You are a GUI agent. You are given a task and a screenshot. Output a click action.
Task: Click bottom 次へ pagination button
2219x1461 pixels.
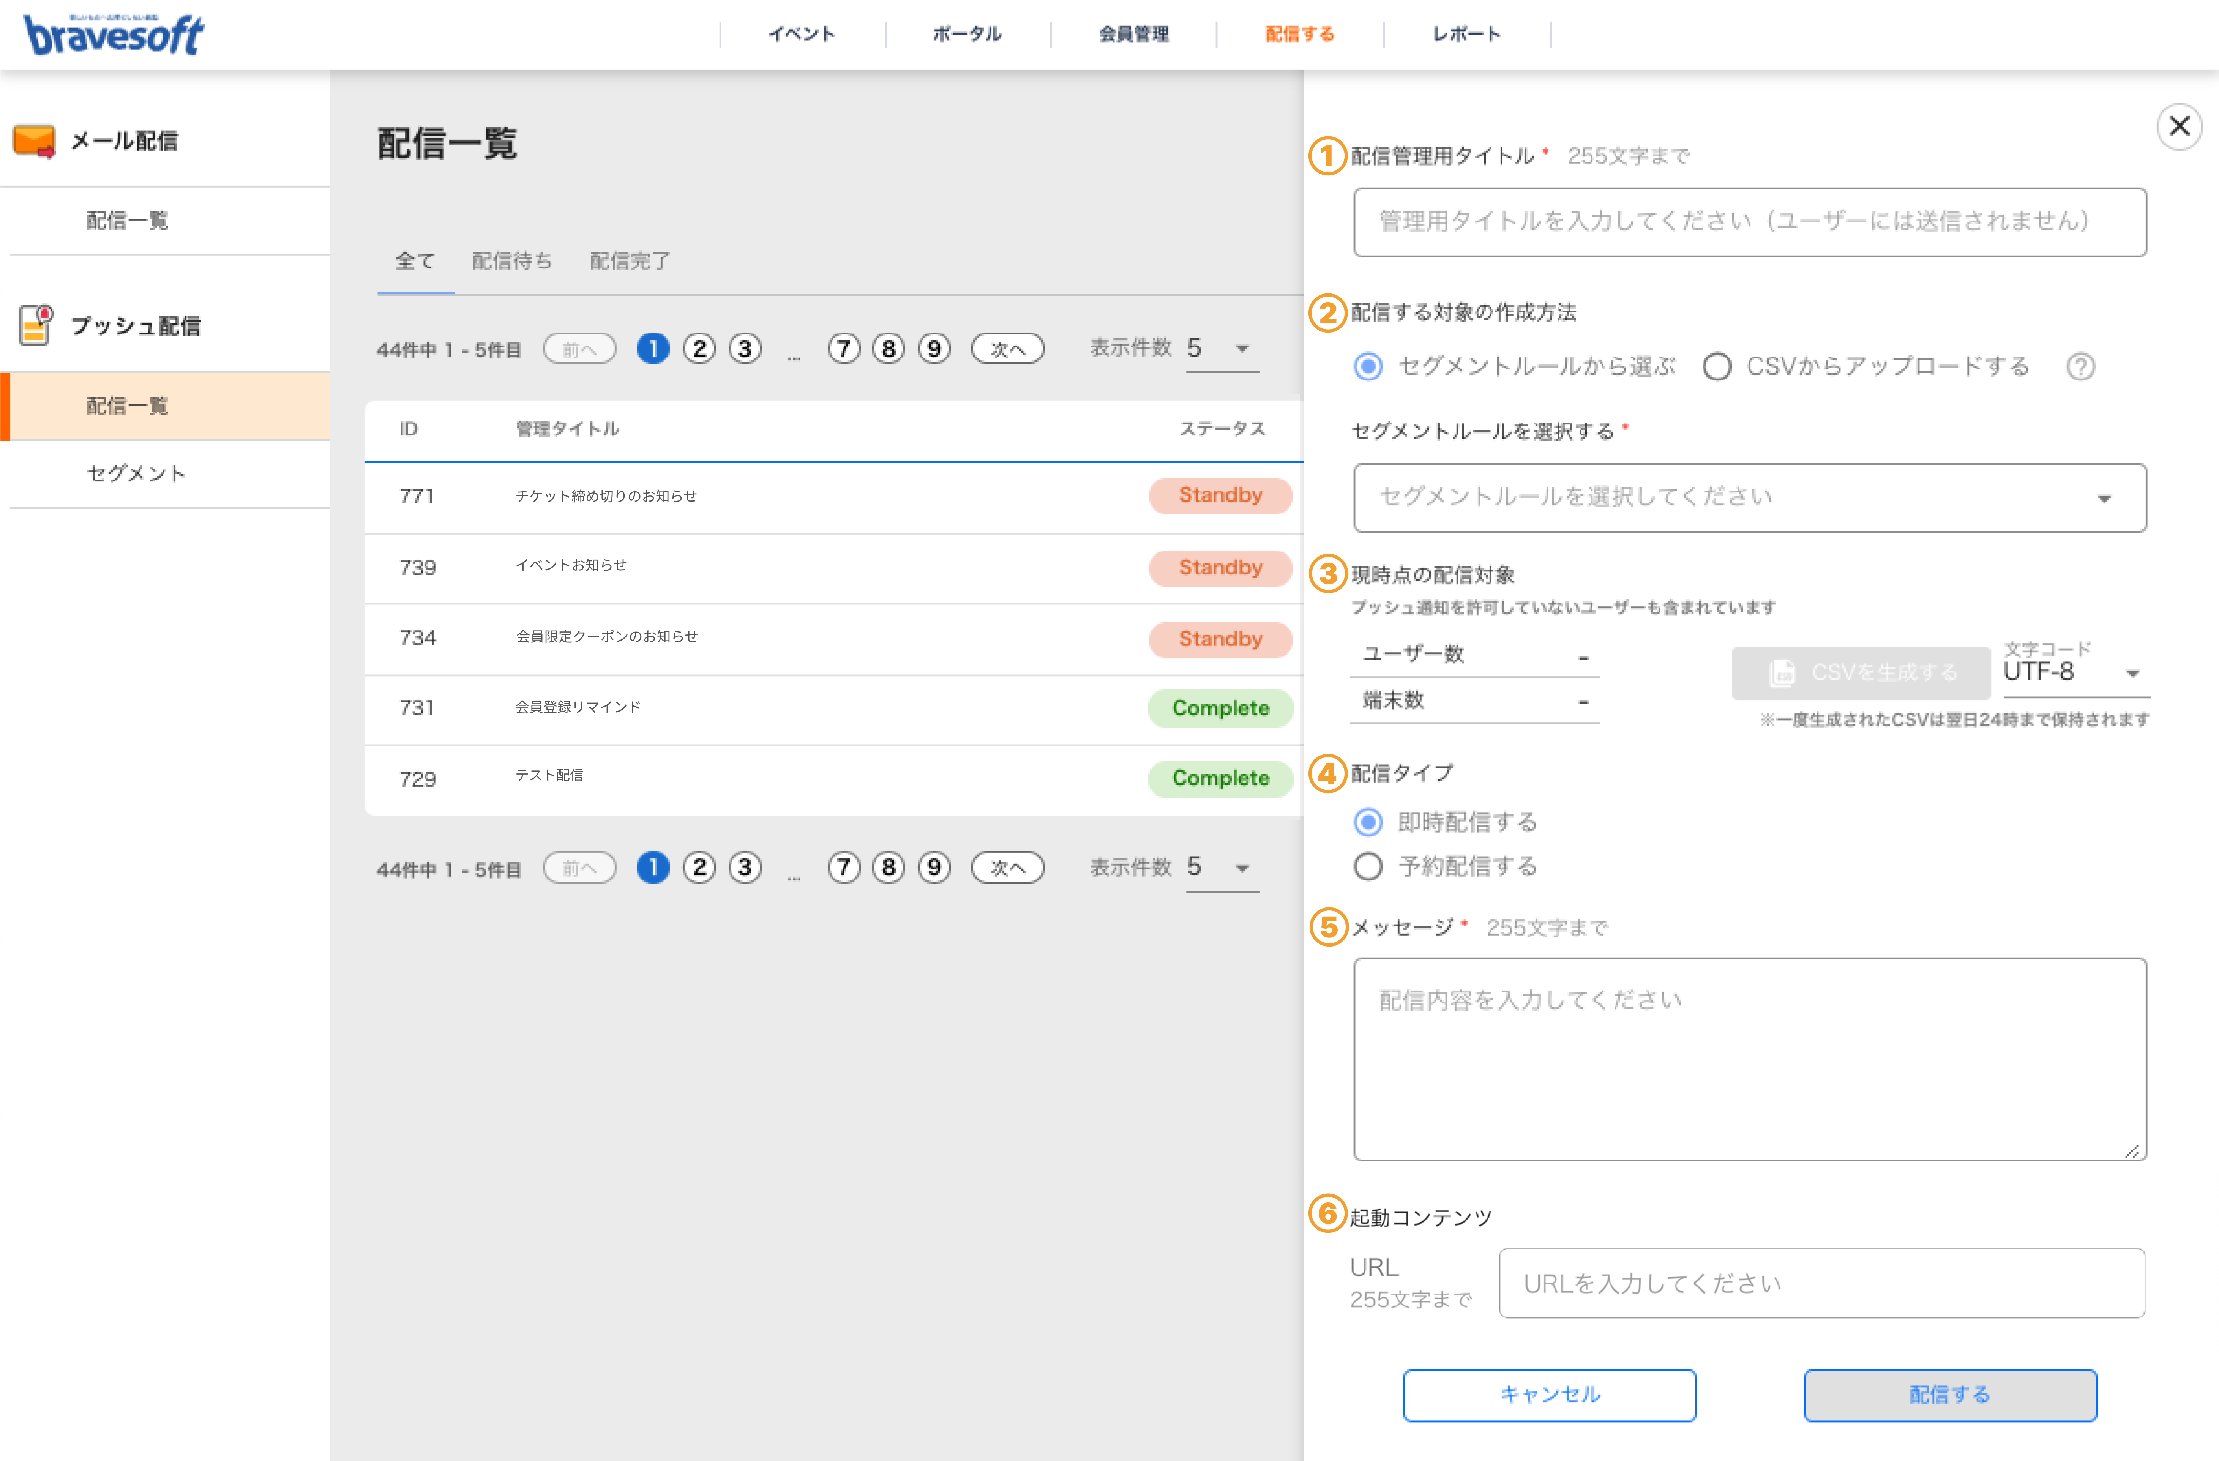[1007, 868]
